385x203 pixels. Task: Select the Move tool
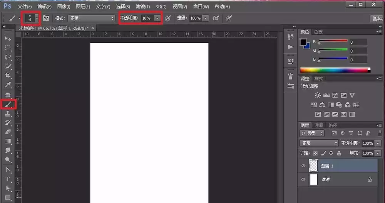[8, 38]
